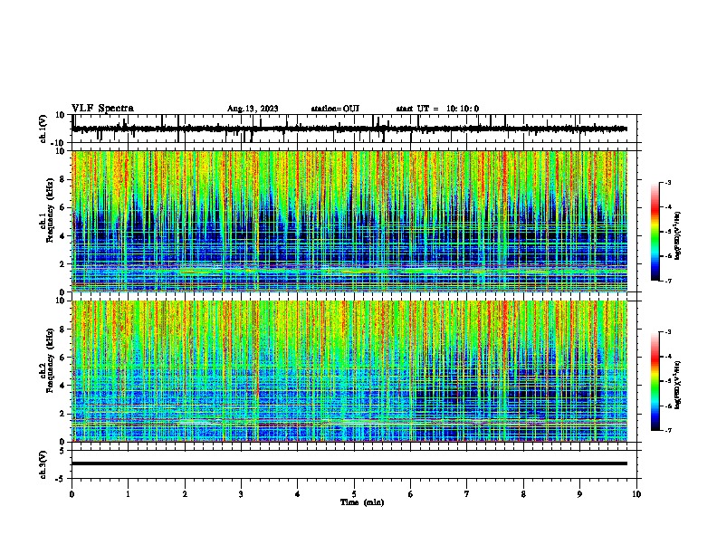The width and height of the screenshot is (717, 554).
Task: Click time axis tick label "5"
Action: click(x=354, y=494)
